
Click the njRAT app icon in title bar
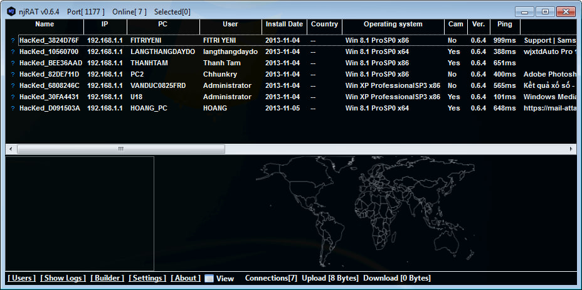click(x=11, y=12)
